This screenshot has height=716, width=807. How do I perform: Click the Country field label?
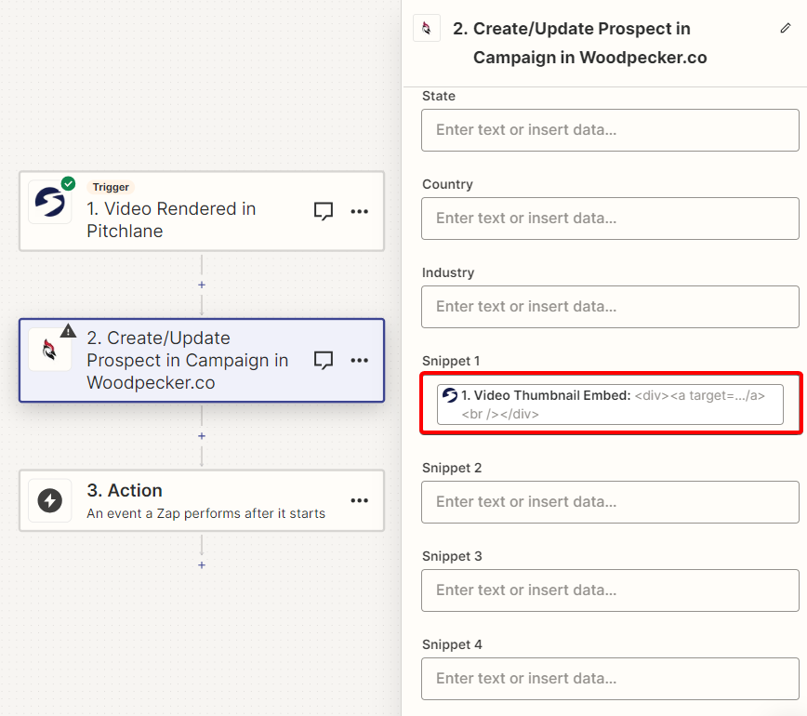(447, 184)
